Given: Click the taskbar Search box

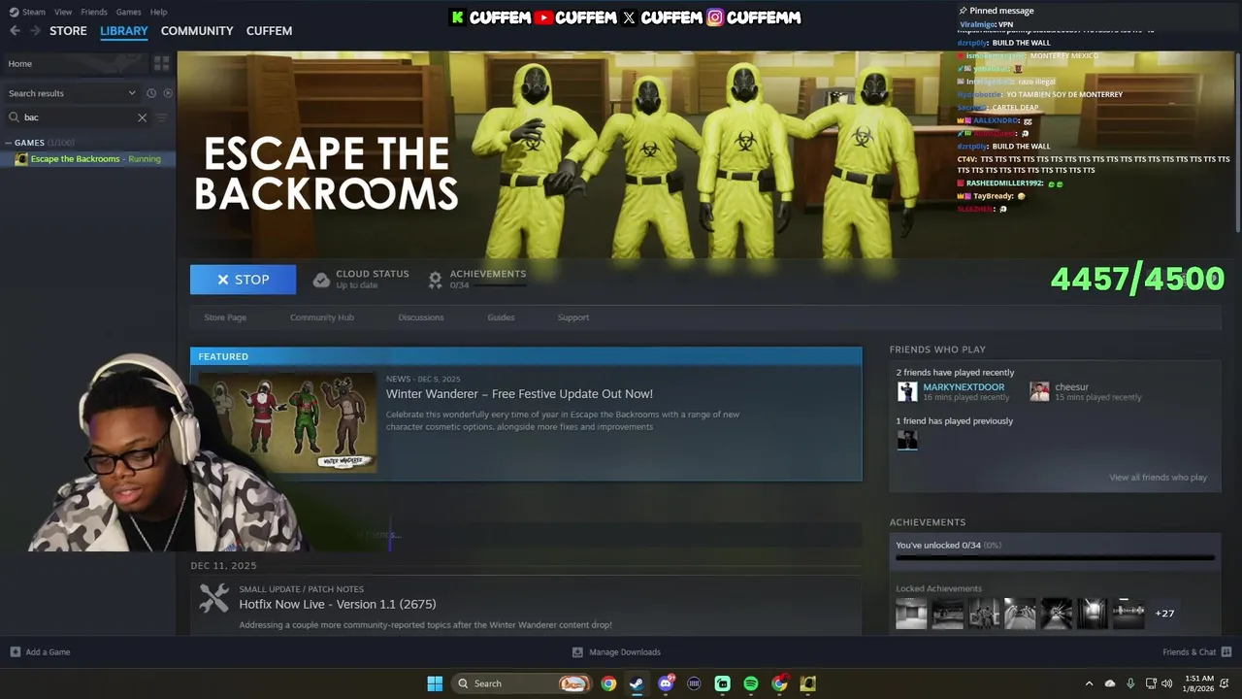Looking at the screenshot, I should pyautogui.click(x=522, y=683).
